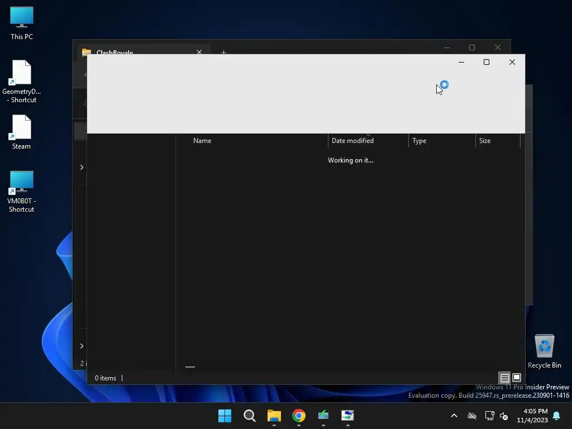
Task: Open the Windows Start menu
Action: tap(225, 416)
